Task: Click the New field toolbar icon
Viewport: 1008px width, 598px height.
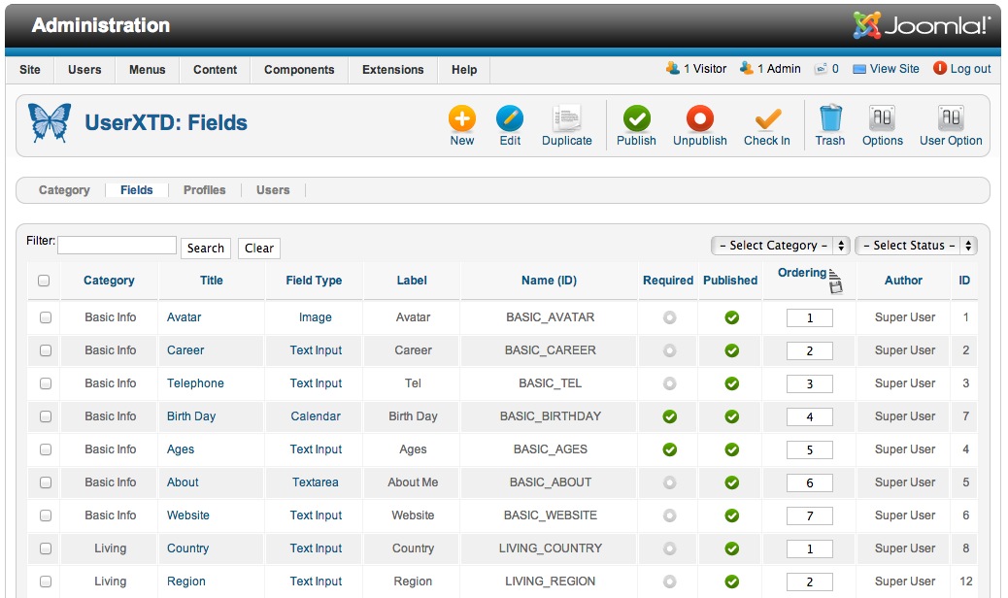Action: [x=461, y=118]
